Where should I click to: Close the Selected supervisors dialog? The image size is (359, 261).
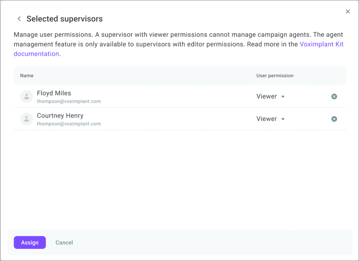coord(347,12)
